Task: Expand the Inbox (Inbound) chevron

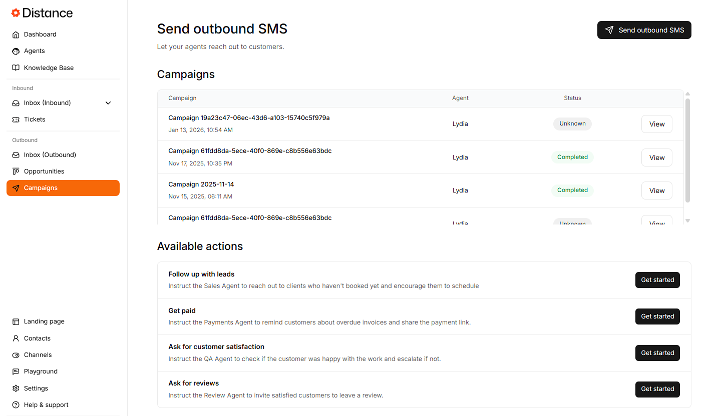Action: point(108,103)
